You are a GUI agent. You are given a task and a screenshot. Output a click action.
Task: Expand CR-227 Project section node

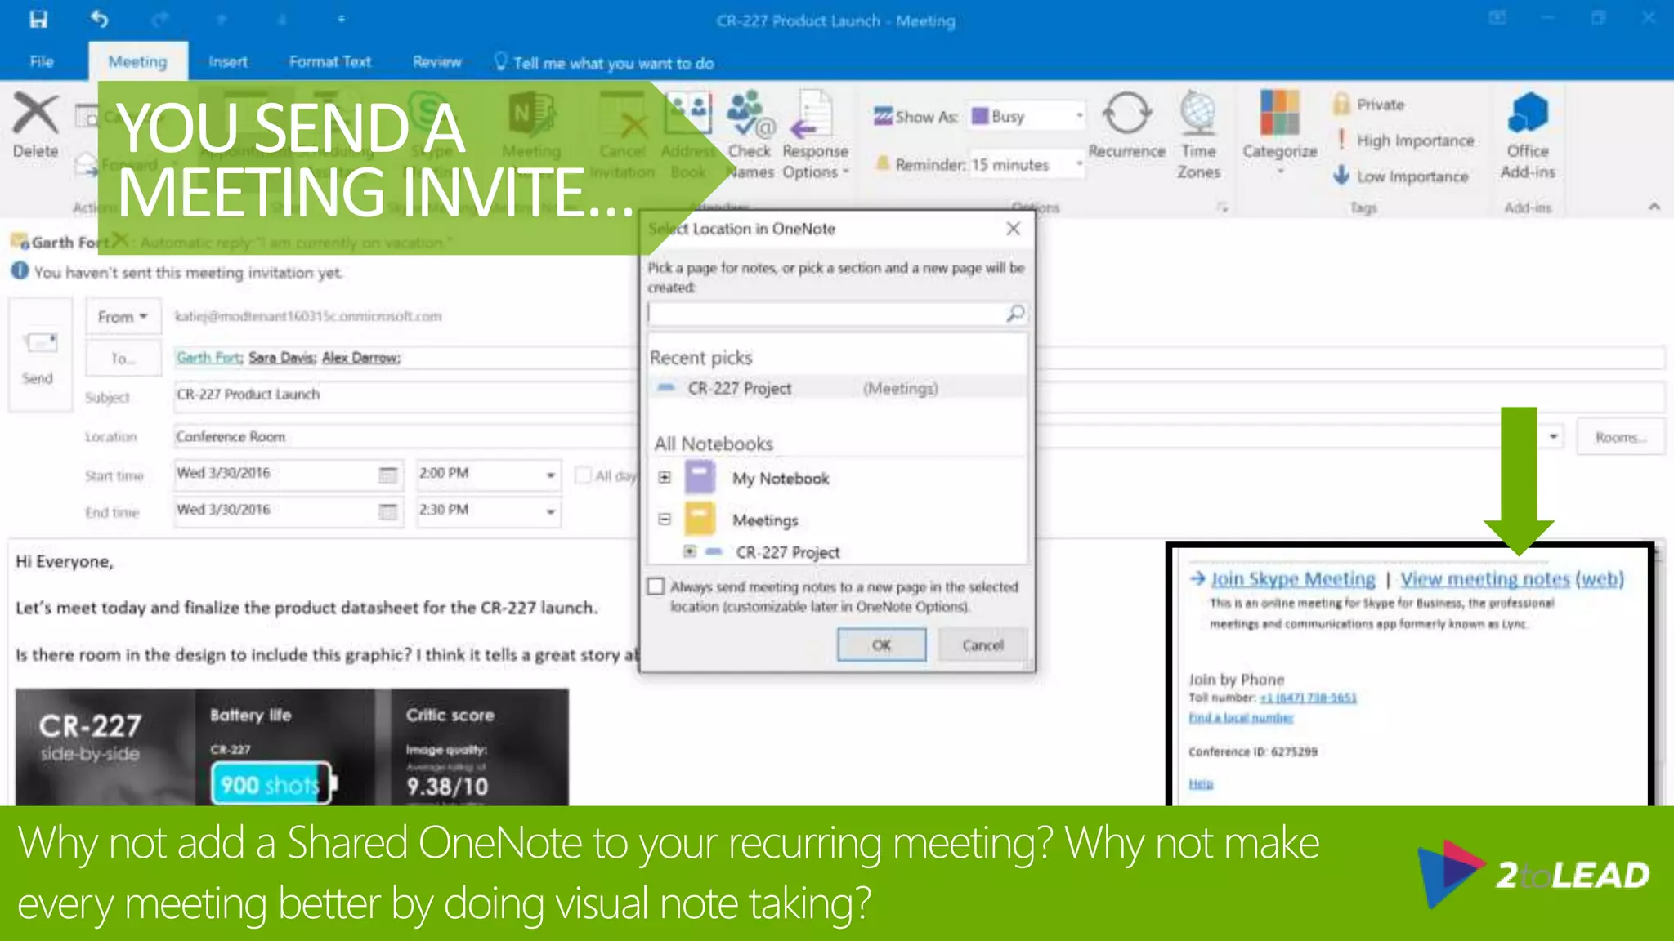(690, 551)
